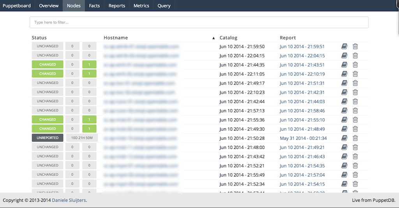Click trash icon in the unreported node row
The width and height of the screenshot is (399, 208).
[355, 138]
